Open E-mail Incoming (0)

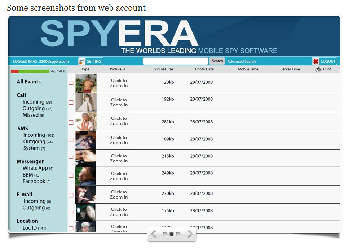(37, 201)
